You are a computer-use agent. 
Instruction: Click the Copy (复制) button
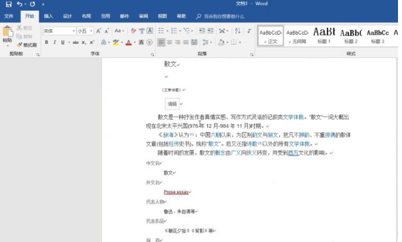(x=25, y=37)
